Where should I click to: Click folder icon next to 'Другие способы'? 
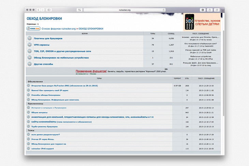tap(30, 64)
